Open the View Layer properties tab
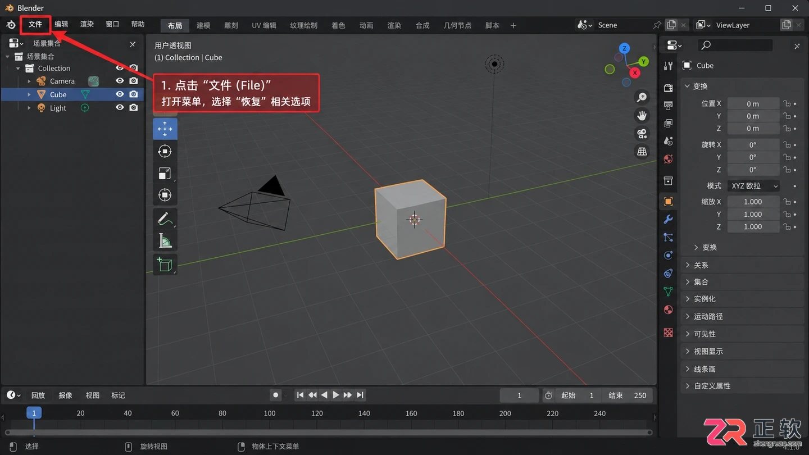This screenshot has width=809, height=455. tap(668, 123)
